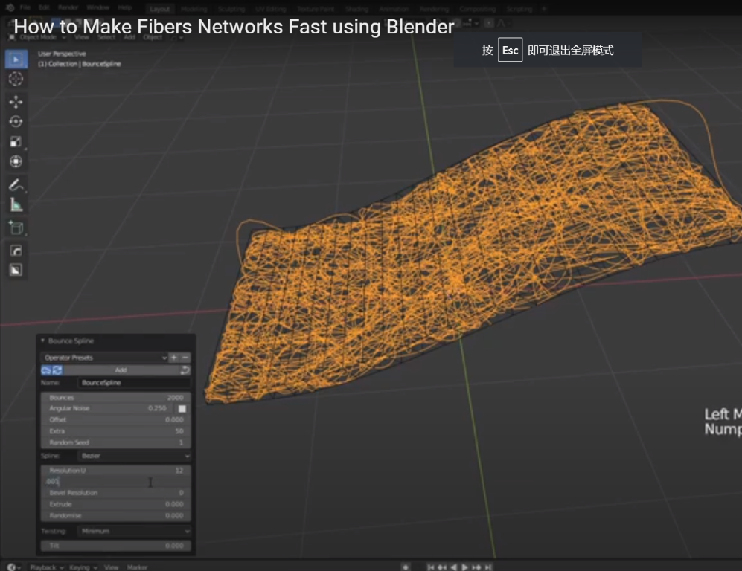Screen dimensions: 742x571
Task: Open the viewport Select menu
Action: tap(106, 37)
